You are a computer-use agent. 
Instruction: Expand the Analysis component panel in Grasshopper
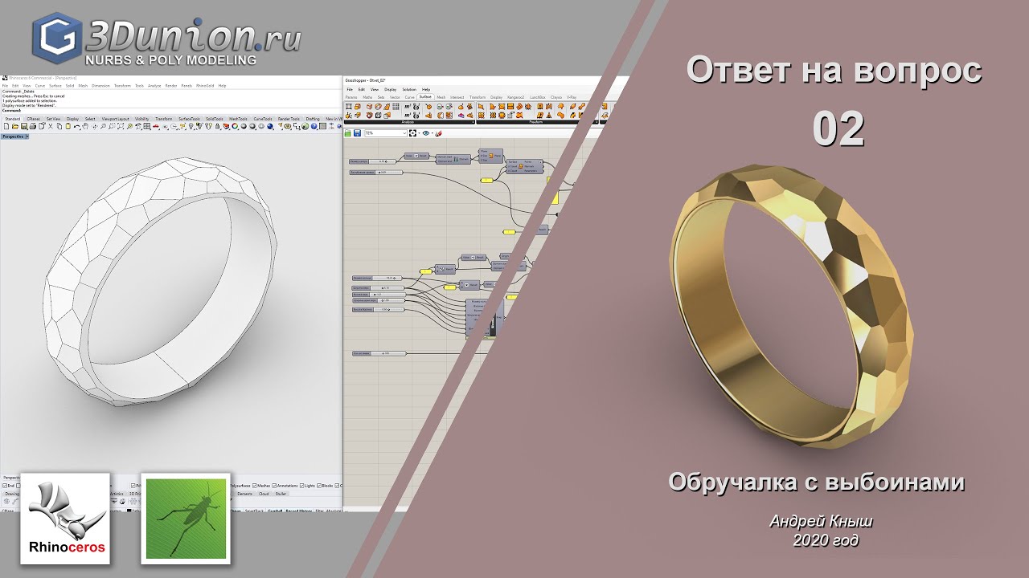[474, 122]
